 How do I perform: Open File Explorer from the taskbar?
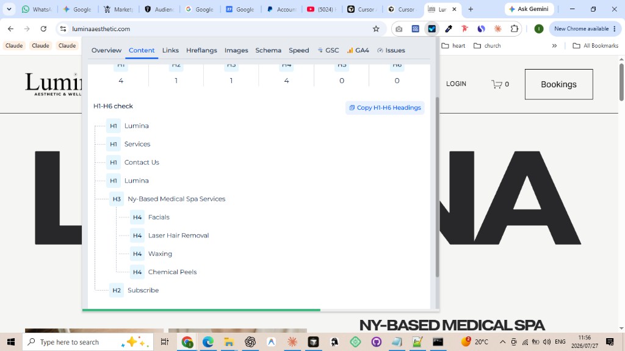point(228,342)
